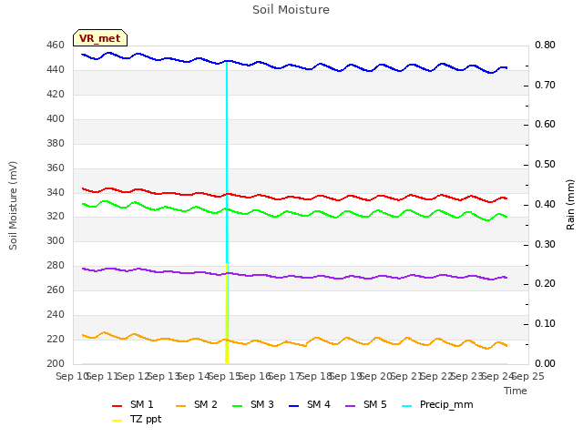Click the cyan Precip_mm legend swatch

pos(407,406)
